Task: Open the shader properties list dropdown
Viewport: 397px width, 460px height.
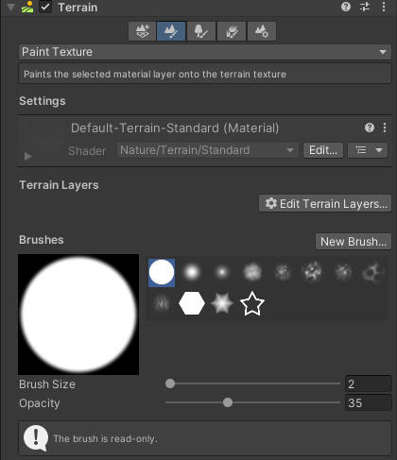Action: tap(368, 150)
